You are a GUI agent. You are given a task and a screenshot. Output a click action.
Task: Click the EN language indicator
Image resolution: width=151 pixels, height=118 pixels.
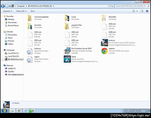click(128, 111)
